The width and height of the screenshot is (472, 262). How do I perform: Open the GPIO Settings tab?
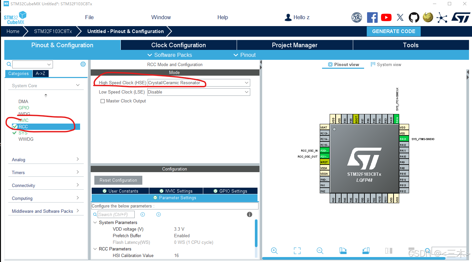(x=230, y=191)
